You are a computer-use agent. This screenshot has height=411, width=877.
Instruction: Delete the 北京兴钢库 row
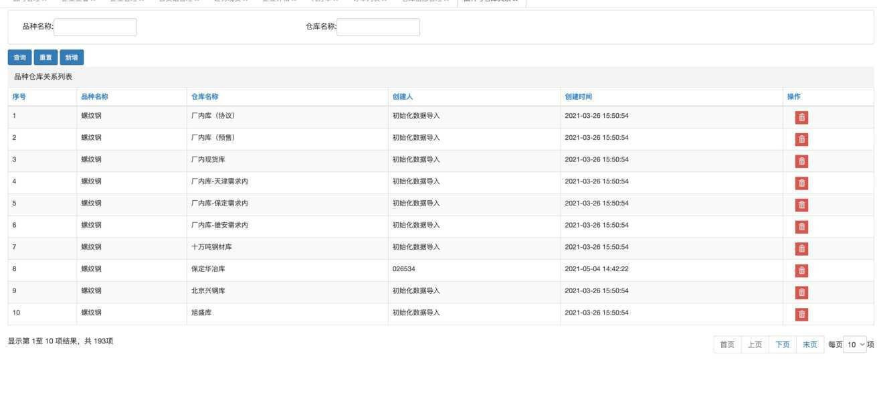pos(801,293)
